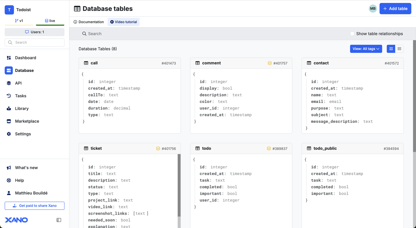The image size is (416, 228).
Task: Open the Video tutorial tab
Action: click(x=124, y=22)
